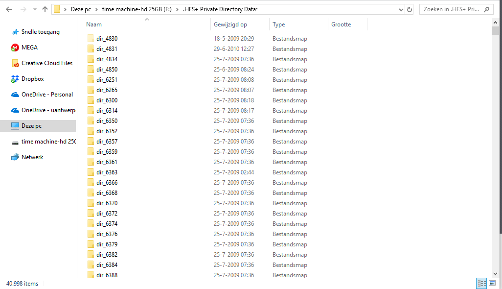Select folder dir_6384

tap(107, 265)
